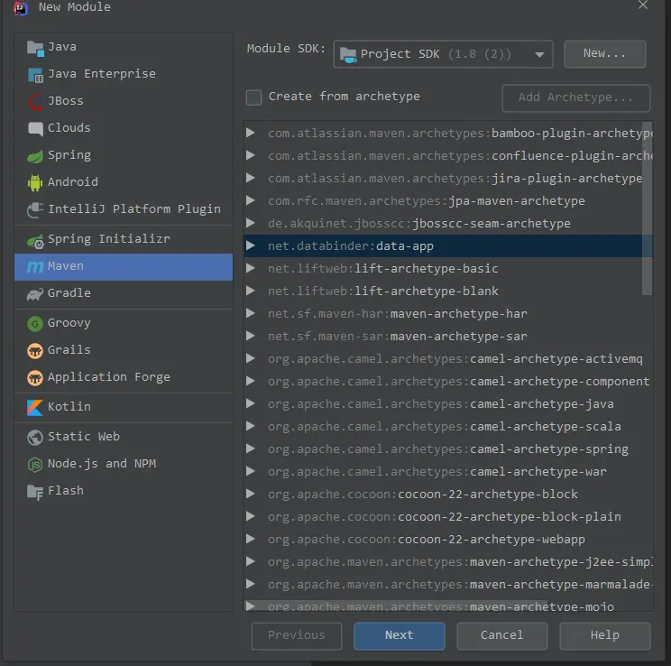Viewport: 671px width, 666px height.
Task: Pick the JBoss icon in sidebar
Action: tap(35, 102)
